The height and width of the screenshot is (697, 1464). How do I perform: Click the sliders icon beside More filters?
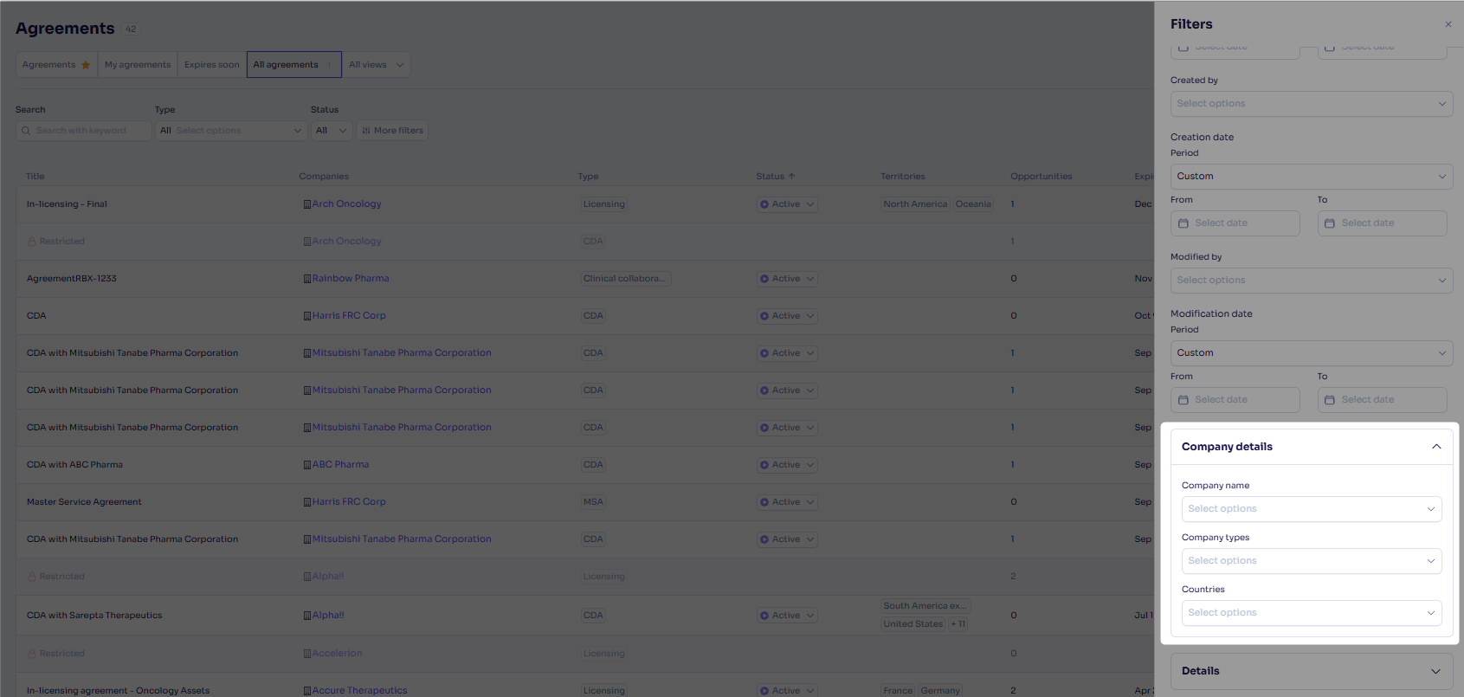click(x=366, y=131)
